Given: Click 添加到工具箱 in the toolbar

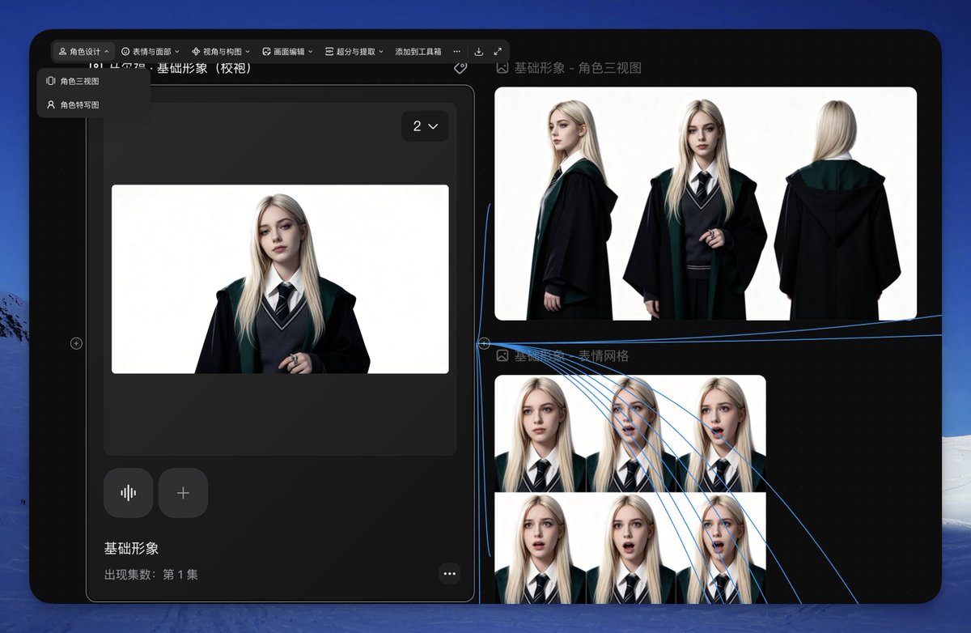Looking at the screenshot, I should [418, 52].
